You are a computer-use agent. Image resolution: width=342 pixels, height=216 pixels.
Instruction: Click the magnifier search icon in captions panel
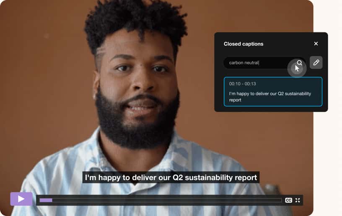(x=300, y=63)
